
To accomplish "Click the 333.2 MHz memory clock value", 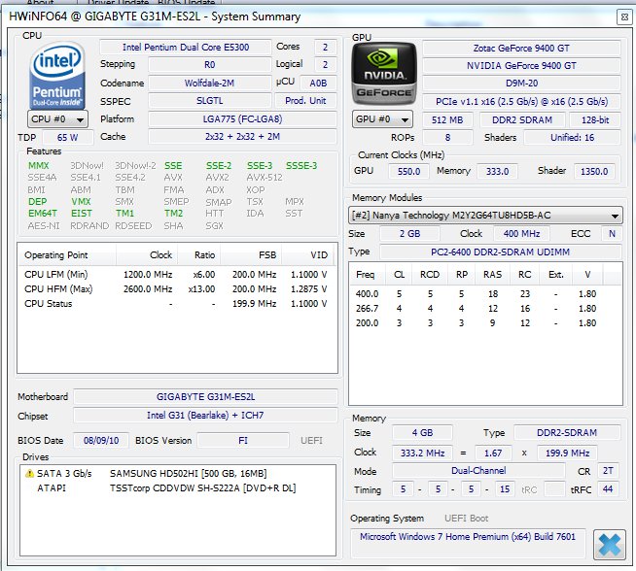I will click(422, 453).
